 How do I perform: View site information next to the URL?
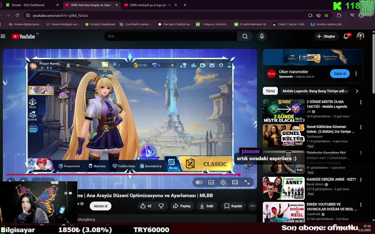28,15
